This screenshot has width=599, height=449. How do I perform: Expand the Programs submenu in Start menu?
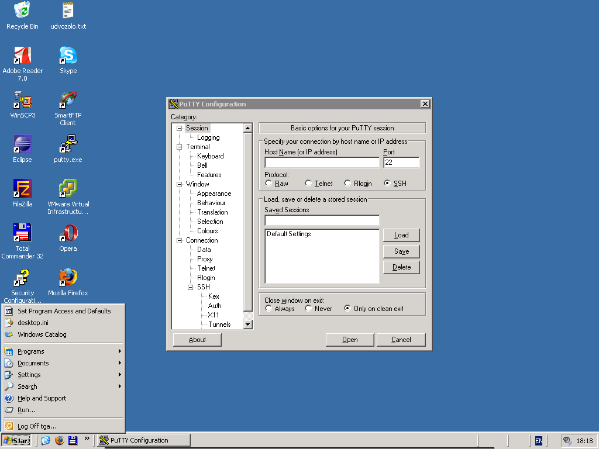click(x=63, y=351)
